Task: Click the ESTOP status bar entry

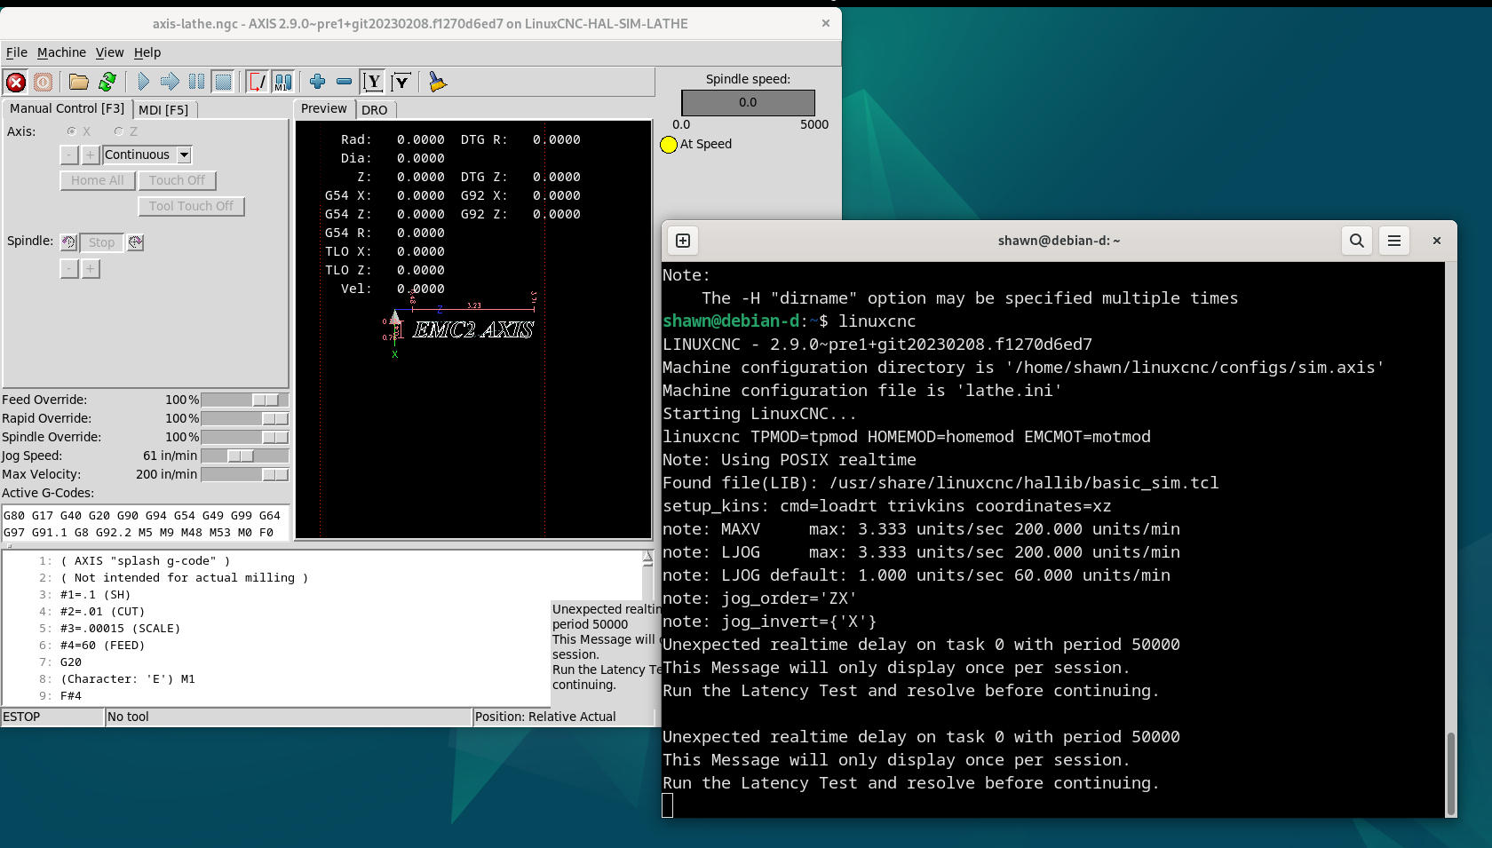Action: [52, 717]
